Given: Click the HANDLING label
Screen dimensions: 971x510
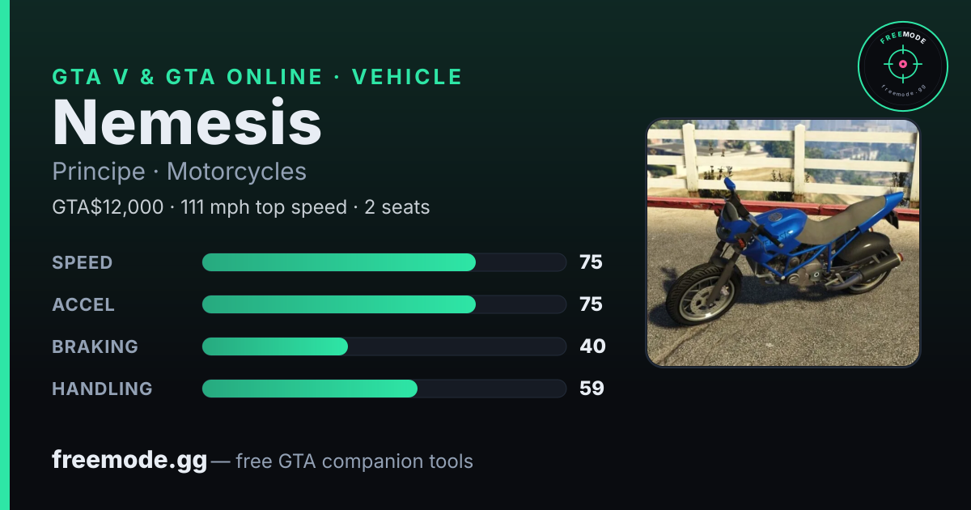Looking at the screenshot, I should [102, 389].
